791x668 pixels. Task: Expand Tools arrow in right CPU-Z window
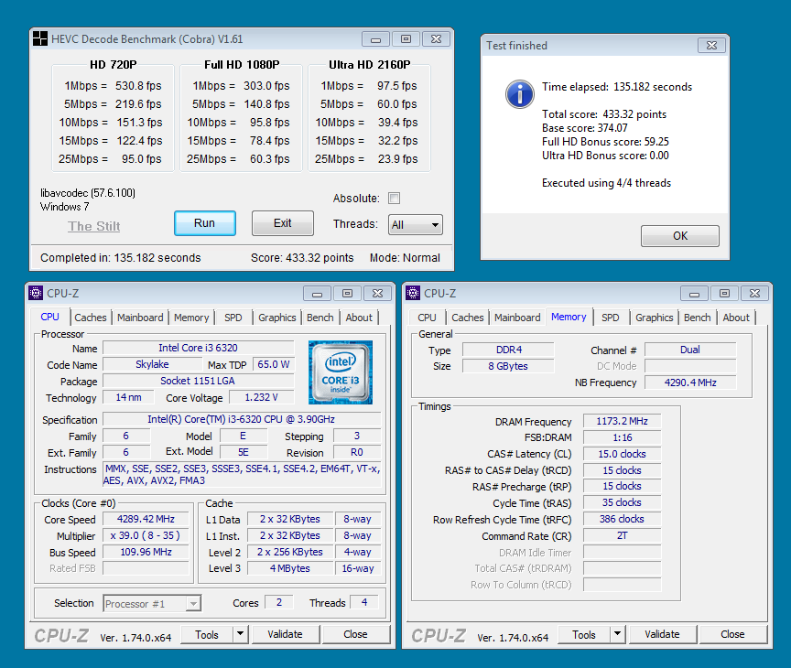[x=617, y=634]
